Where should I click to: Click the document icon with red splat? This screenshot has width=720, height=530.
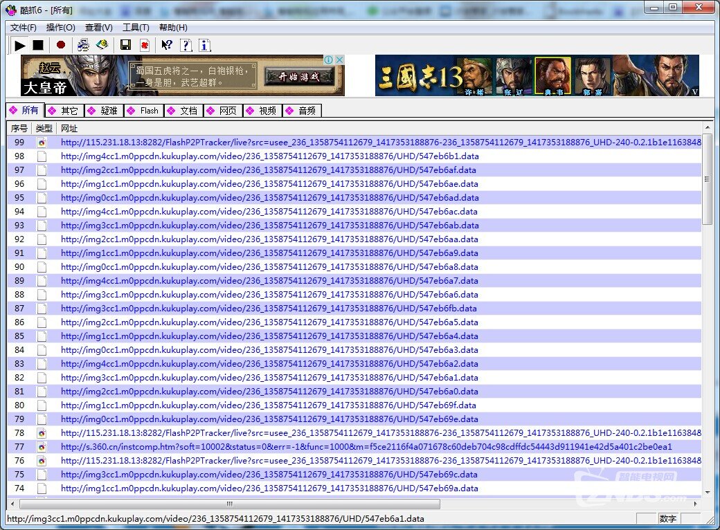coord(145,45)
